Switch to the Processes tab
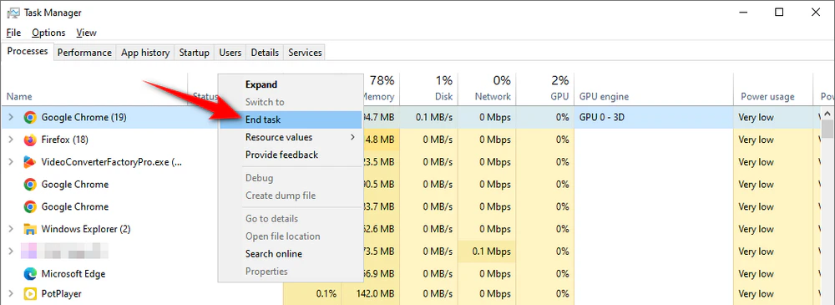 [x=28, y=51]
